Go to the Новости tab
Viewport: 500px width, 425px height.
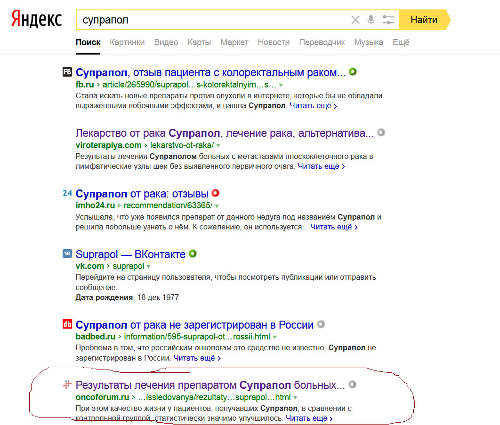274,42
